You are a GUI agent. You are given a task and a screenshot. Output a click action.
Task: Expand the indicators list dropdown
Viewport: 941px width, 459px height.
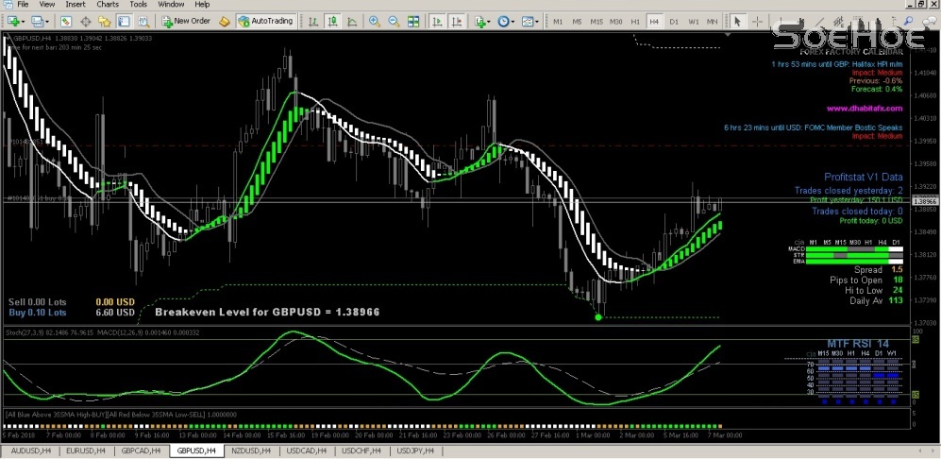tap(483, 21)
